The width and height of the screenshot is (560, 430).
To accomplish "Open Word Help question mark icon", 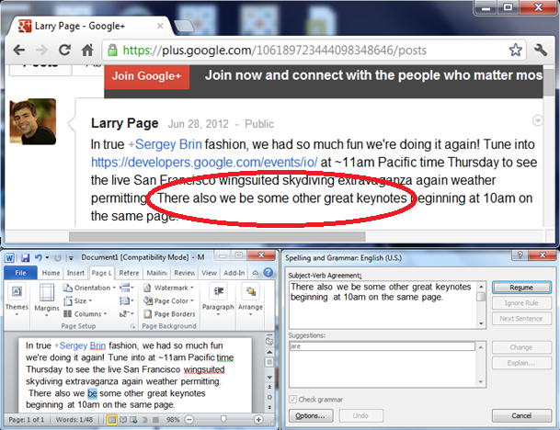I will 269,273.
